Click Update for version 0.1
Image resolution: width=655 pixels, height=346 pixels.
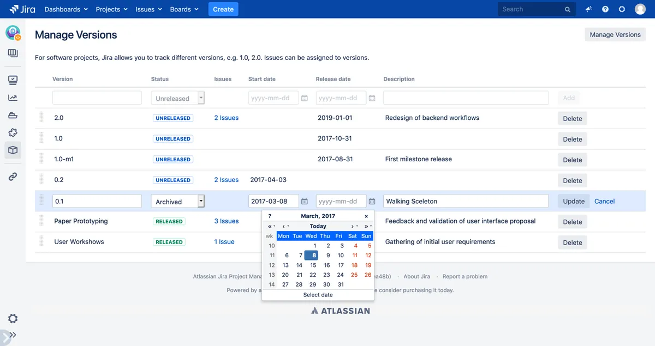pos(574,201)
